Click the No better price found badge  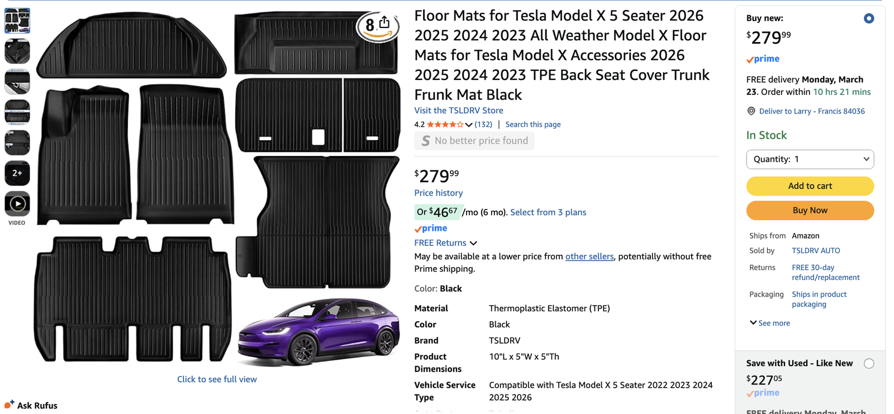tap(474, 141)
